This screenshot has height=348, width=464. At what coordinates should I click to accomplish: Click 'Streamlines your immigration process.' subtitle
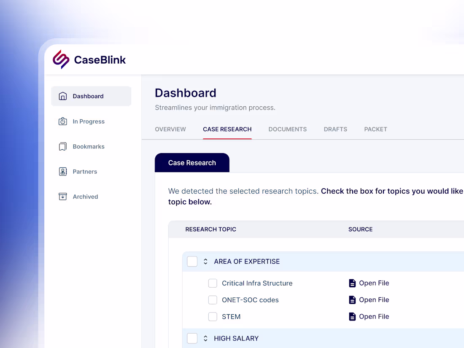pyautogui.click(x=215, y=108)
